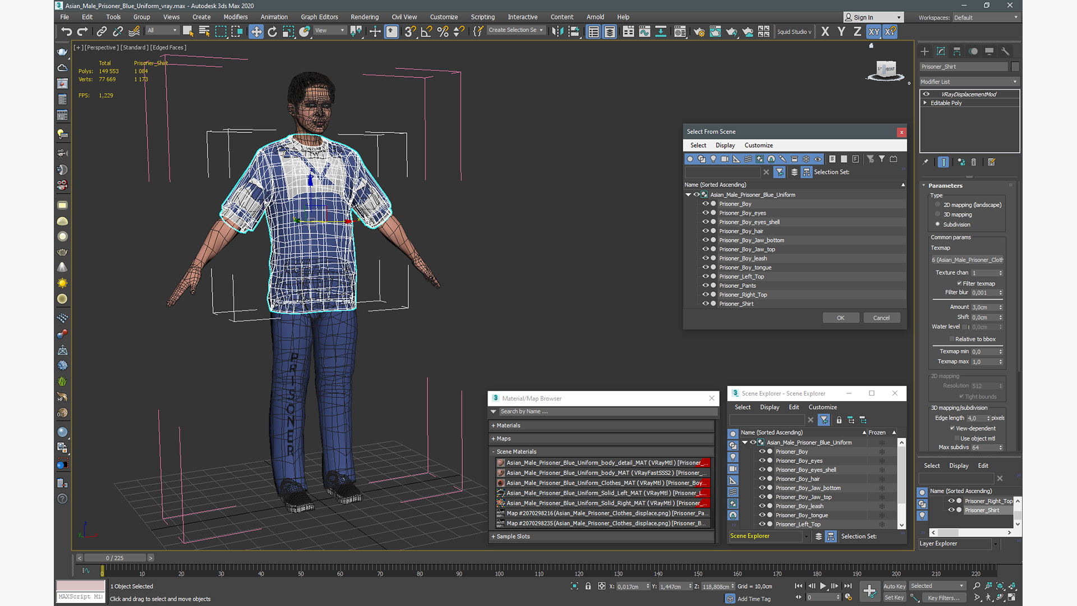Screen dimensions: 1077x606
Task: Open Customize menu in Select From Scene
Action: pos(758,145)
